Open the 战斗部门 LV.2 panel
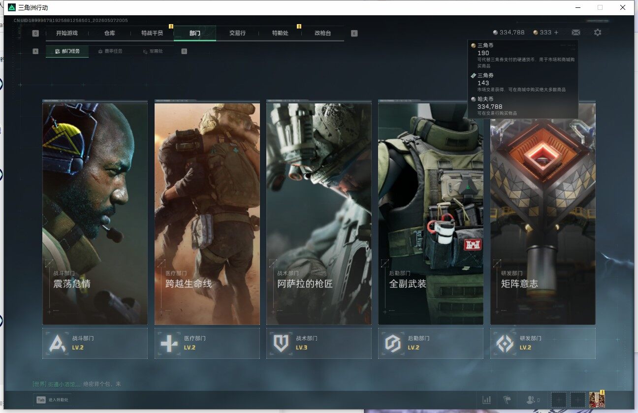The height and width of the screenshot is (413, 638). click(x=95, y=343)
